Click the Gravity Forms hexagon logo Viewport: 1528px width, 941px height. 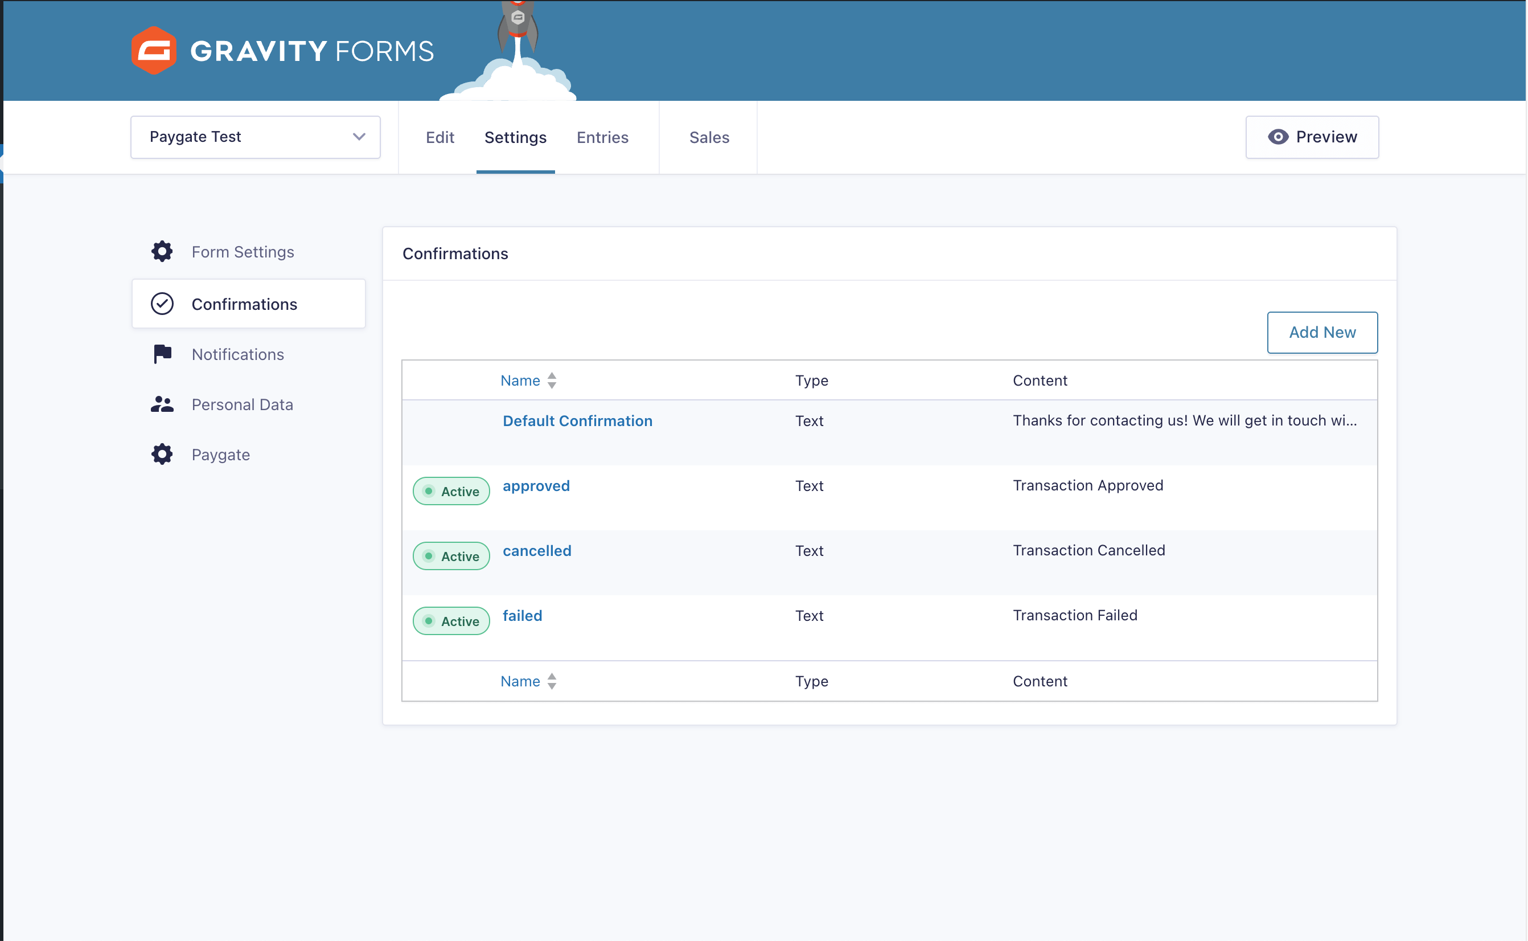[154, 50]
